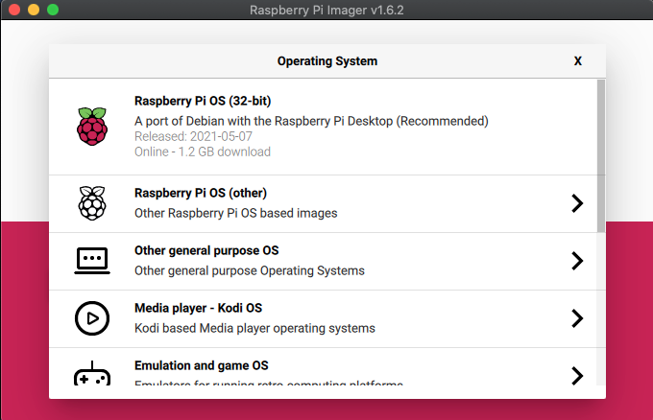The image size is (653, 420).
Task: Open Raspberry Pi OS (other) entry title
Action: (201, 193)
